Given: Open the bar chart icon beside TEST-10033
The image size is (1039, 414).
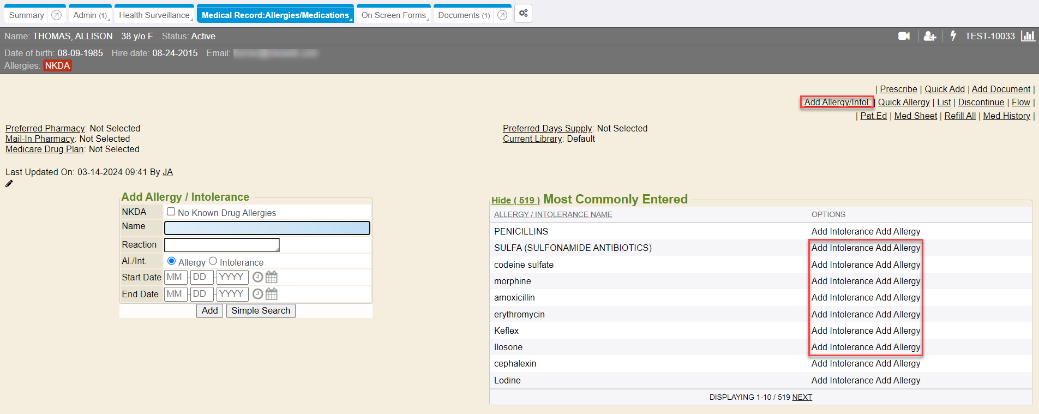Looking at the screenshot, I should pyautogui.click(x=1028, y=36).
